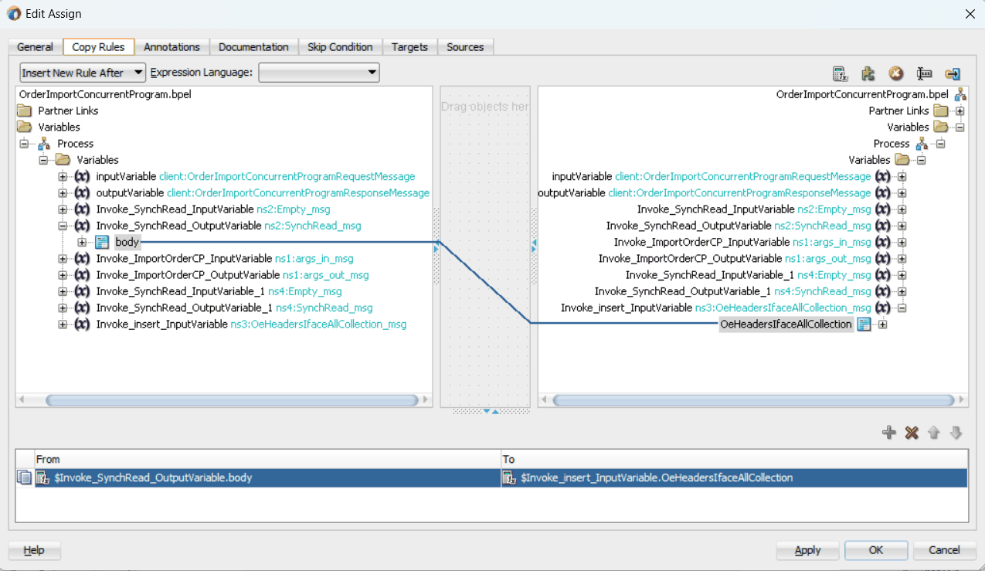The width and height of the screenshot is (985, 571).
Task: Click the round brown X remove icon
Action: point(895,73)
